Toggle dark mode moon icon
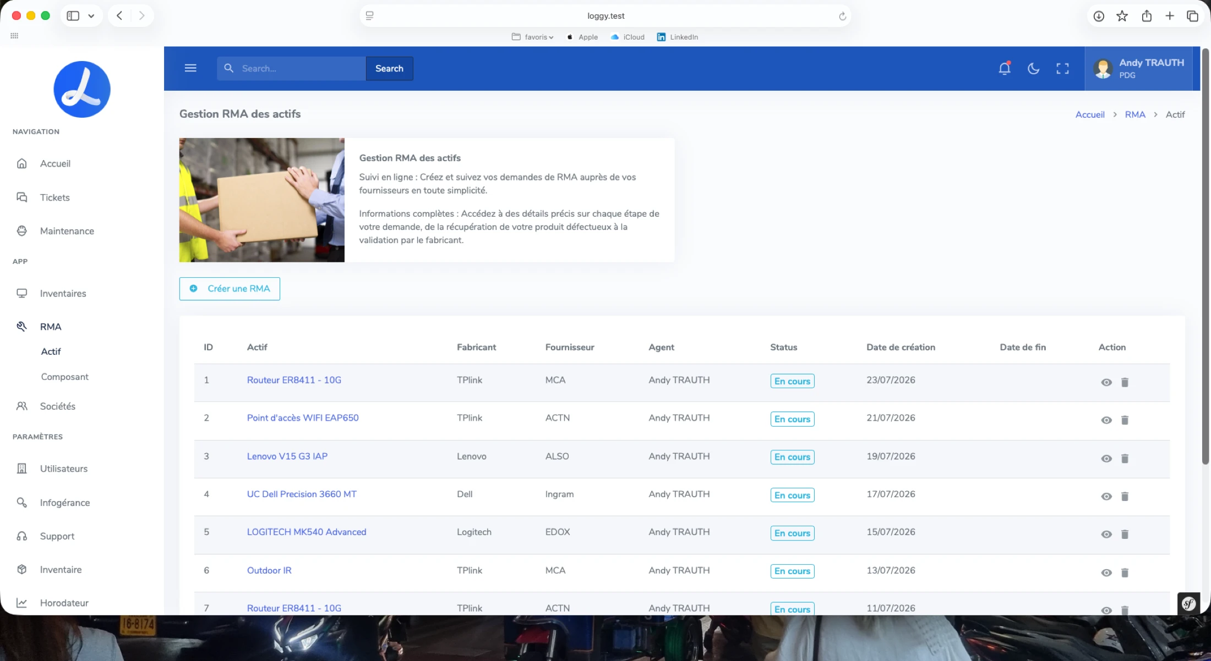 click(1034, 68)
